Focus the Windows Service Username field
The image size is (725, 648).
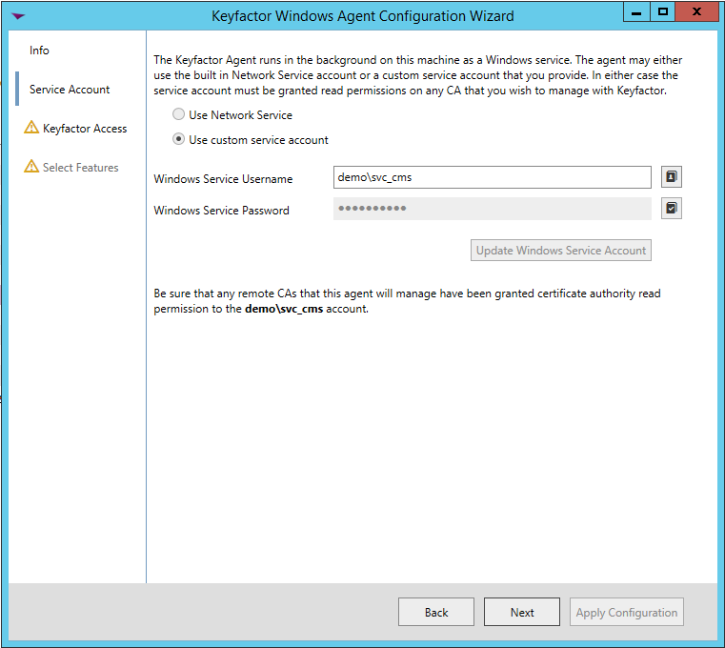pos(492,177)
